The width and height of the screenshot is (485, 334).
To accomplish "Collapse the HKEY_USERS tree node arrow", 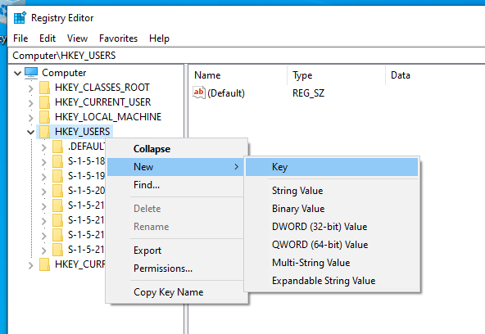I will (30, 133).
